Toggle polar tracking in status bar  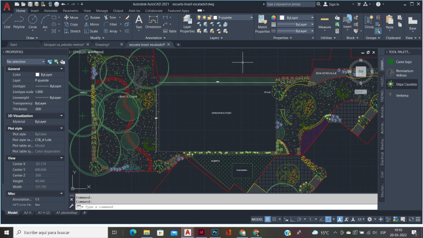299,219
